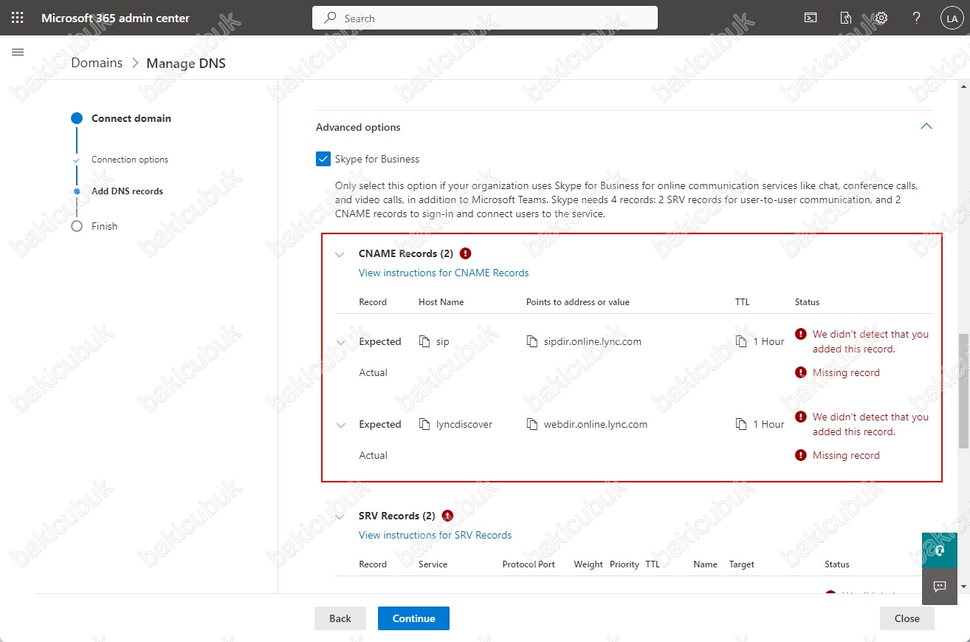Screen dimensions: 970x642
Task: Collapse the sip expected record row
Action: point(340,342)
